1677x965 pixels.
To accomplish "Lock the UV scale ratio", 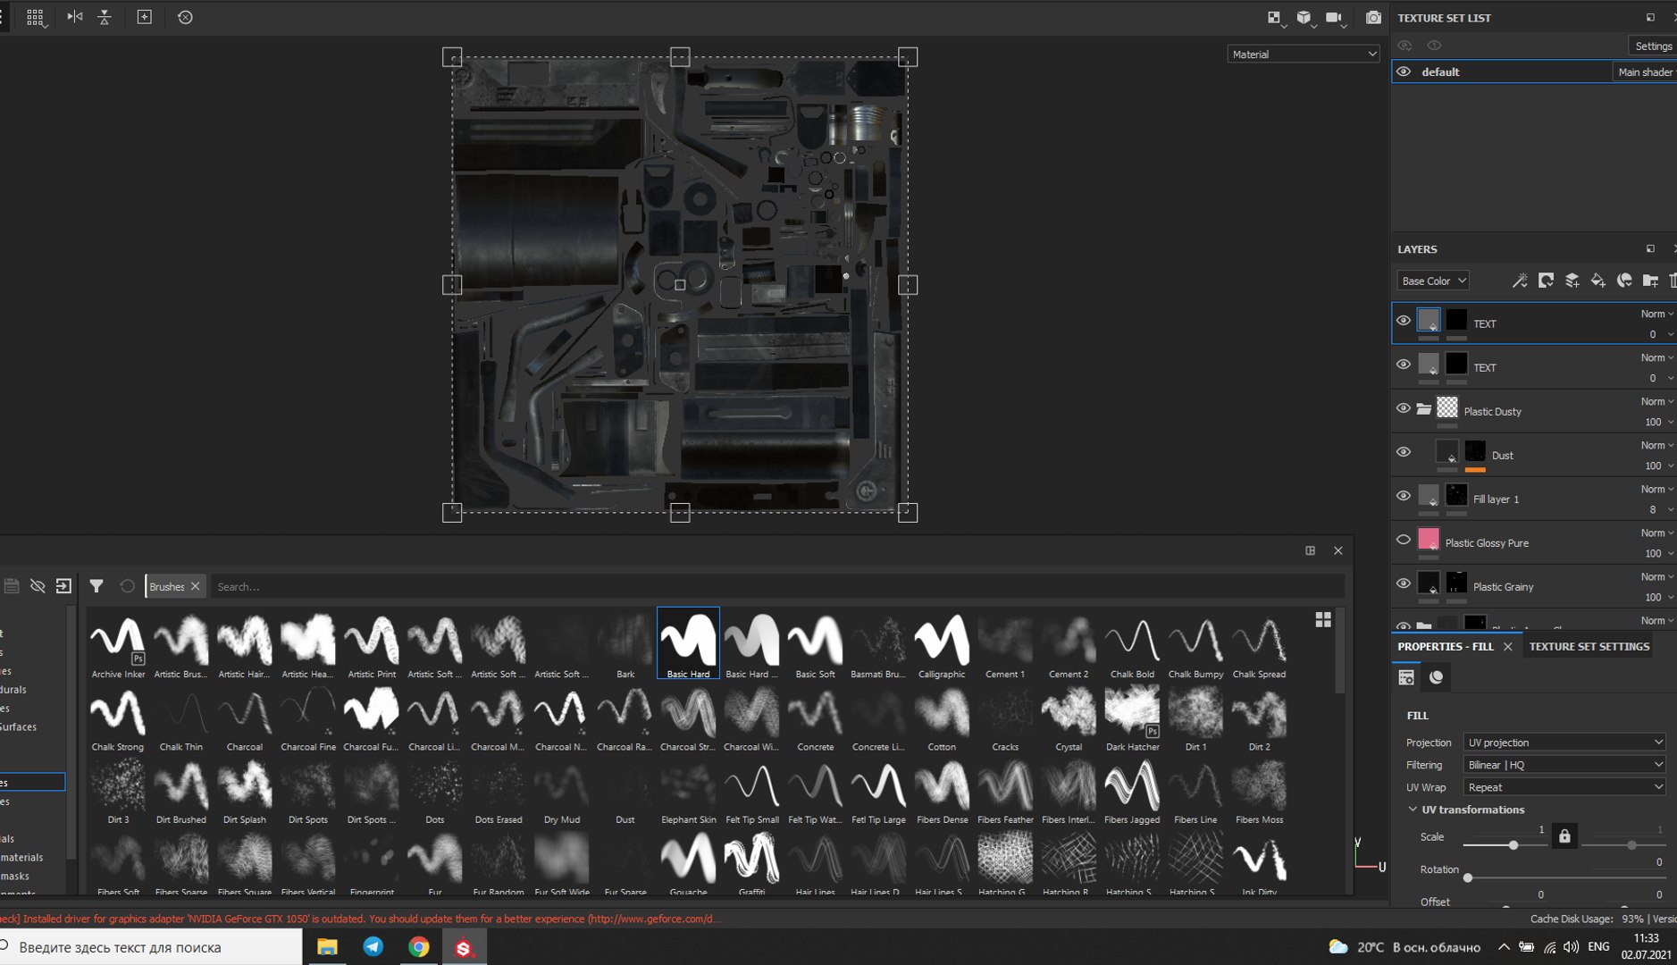I will 1564,836.
